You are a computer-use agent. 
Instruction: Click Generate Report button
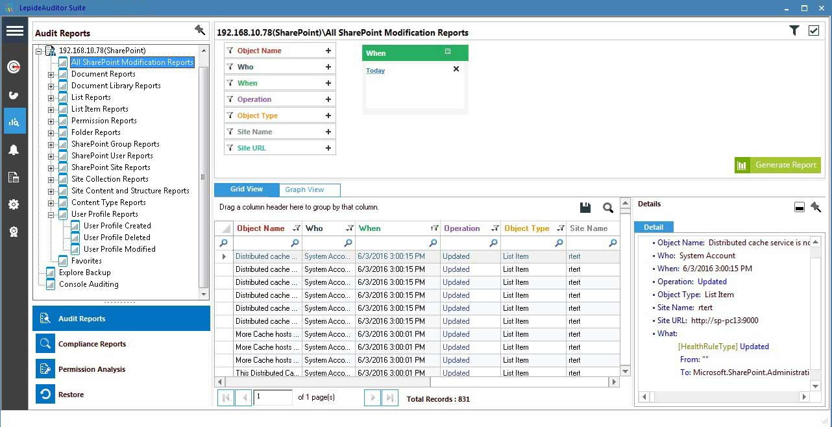point(777,165)
